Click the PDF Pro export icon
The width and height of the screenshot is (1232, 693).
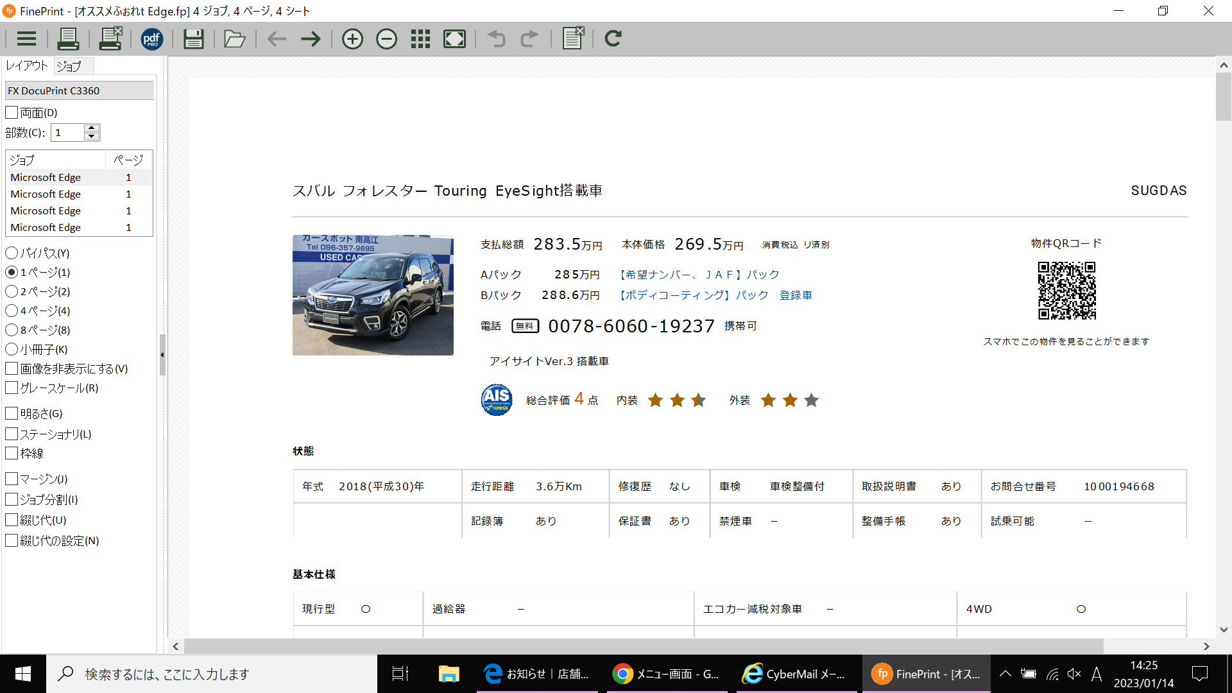click(x=152, y=39)
